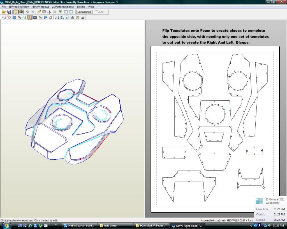The image size is (287, 229).
Task: Open the Setting menu
Action: [x=81, y=7]
